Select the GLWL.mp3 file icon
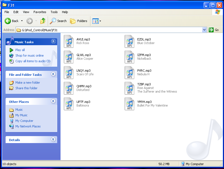 [x=69, y=57]
